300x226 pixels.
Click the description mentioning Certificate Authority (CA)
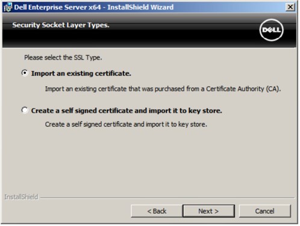pos(163,89)
